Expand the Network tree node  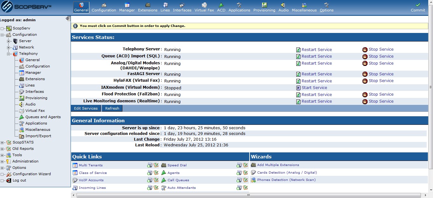[x=9, y=48]
